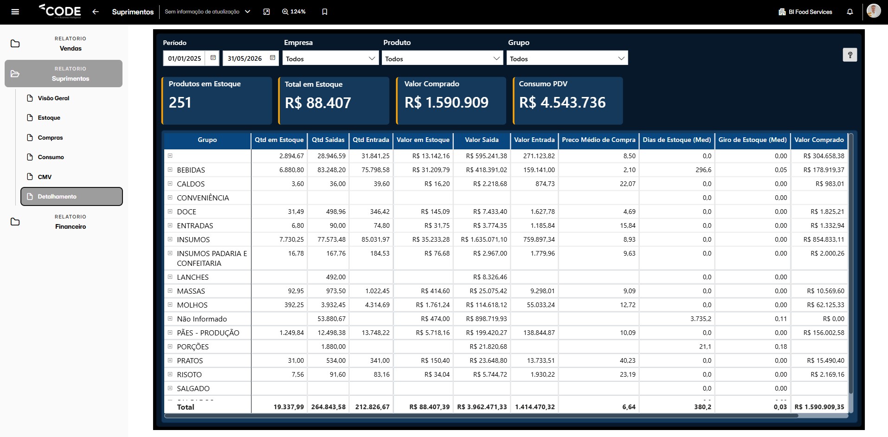Open the Produto dropdown
Screen dimensions: 888x437
(x=442, y=58)
